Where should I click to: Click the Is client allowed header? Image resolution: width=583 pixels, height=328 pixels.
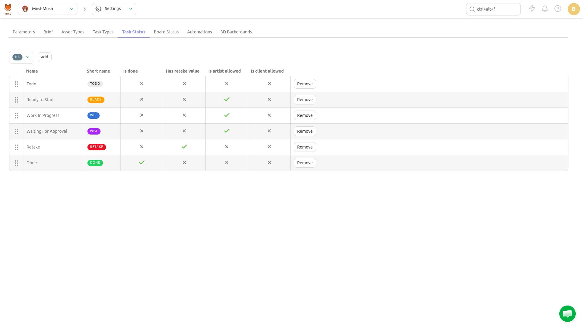point(267,71)
